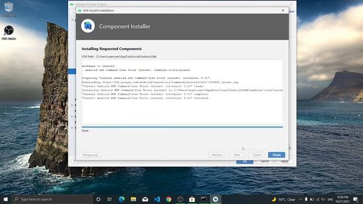Screen dimensions: 363x204
Task: Open the OBS Studio desktop shortcut
Action: pos(9,33)
